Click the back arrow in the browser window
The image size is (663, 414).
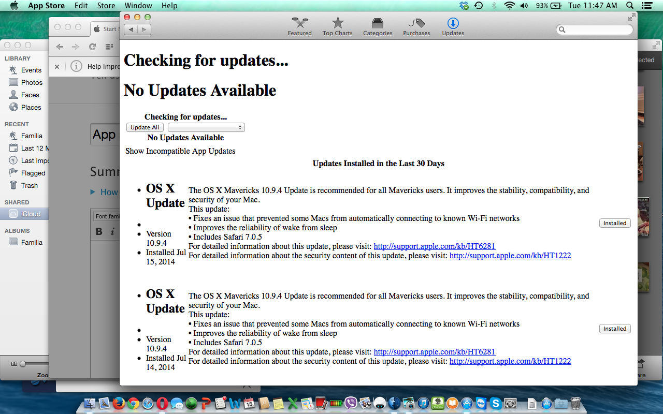[x=60, y=47]
